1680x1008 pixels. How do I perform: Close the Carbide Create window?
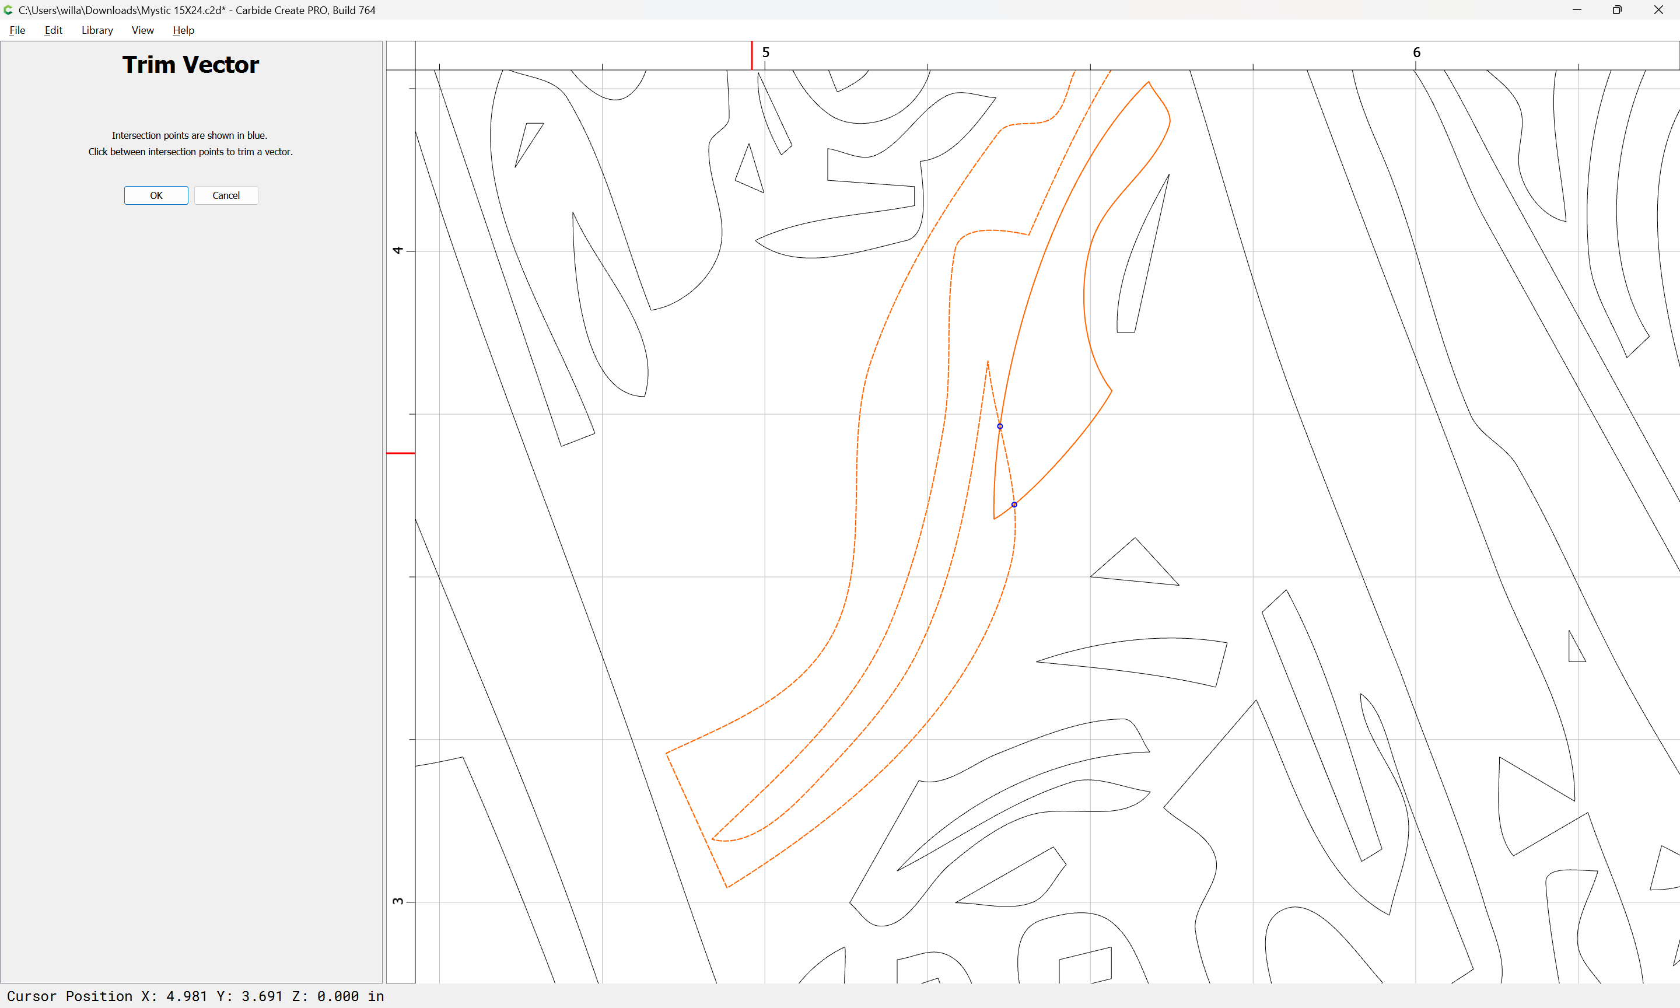tap(1658, 10)
